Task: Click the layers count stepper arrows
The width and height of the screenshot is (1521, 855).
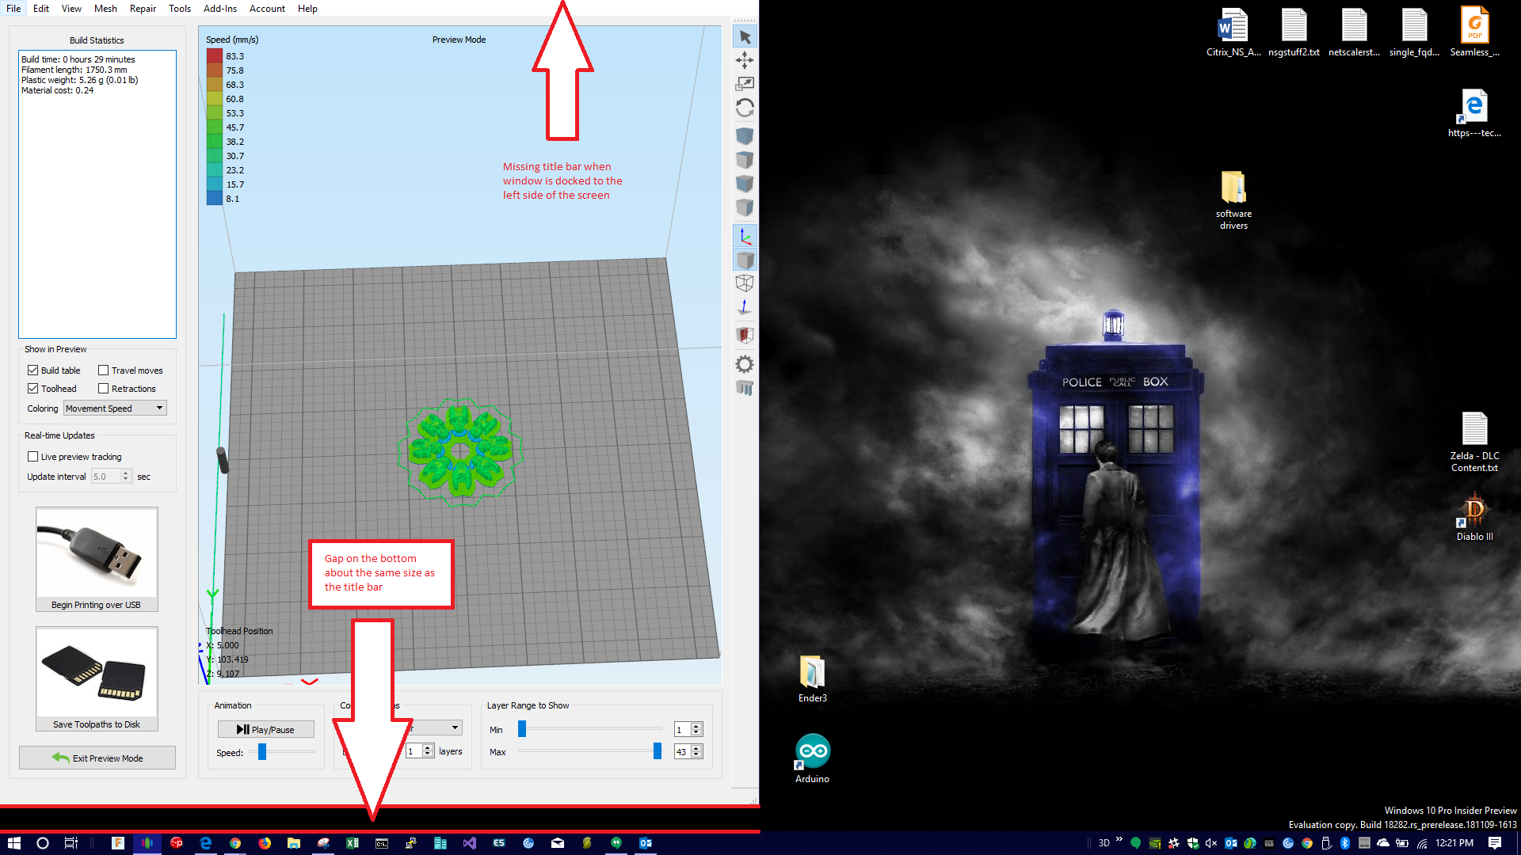Action: pos(428,751)
